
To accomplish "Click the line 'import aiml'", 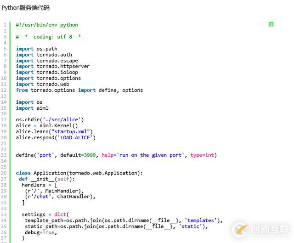I will click(x=32, y=108).
